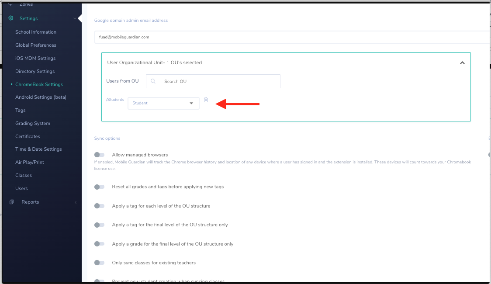Open Users settings page
This screenshot has width=491, height=284.
(21, 188)
